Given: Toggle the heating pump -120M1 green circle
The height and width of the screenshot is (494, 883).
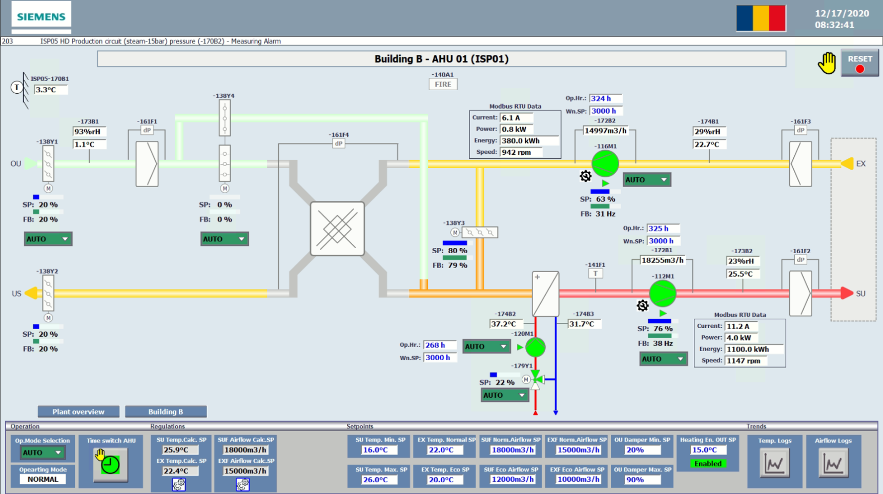Looking at the screenshot, I should coord(535,347).
